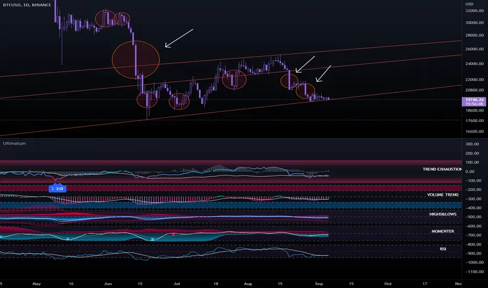The width and height of the screenshot is (488, 288).
Task: Click the Oct label on time axis
Action: pos(388,284)
